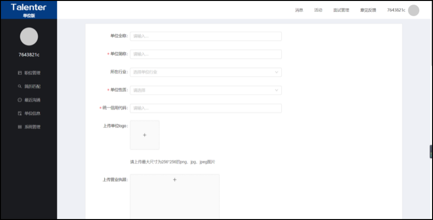This screenshot has height=220, width=433.
Task: Expand the 单位性质 dropdown
Action: pos(206,90)
